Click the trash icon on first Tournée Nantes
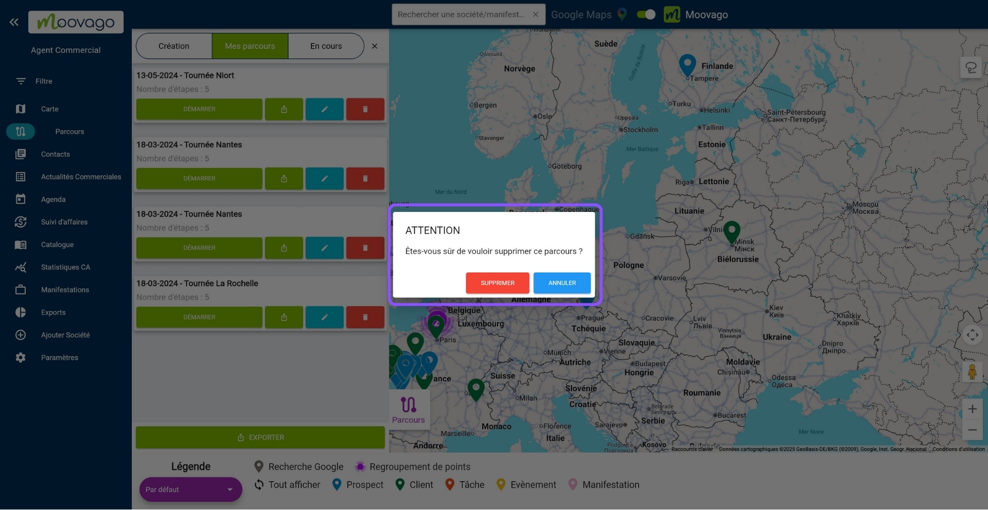 coord(365,178)
